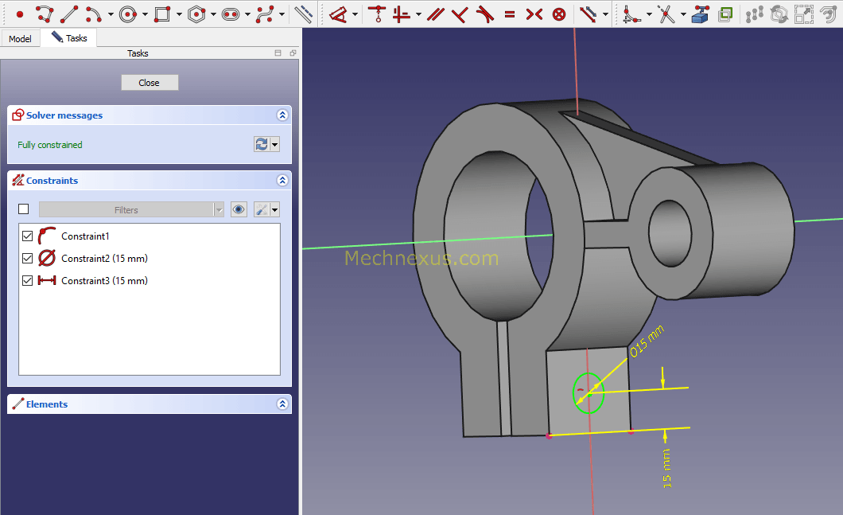Toggle construction geometry mode
Image resolution: width=843 pixels, height=515 pixels.
[303, 14]
